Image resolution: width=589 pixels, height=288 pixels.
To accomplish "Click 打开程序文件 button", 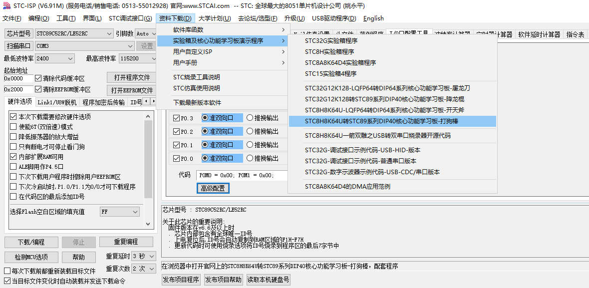I will click(131, 77).
